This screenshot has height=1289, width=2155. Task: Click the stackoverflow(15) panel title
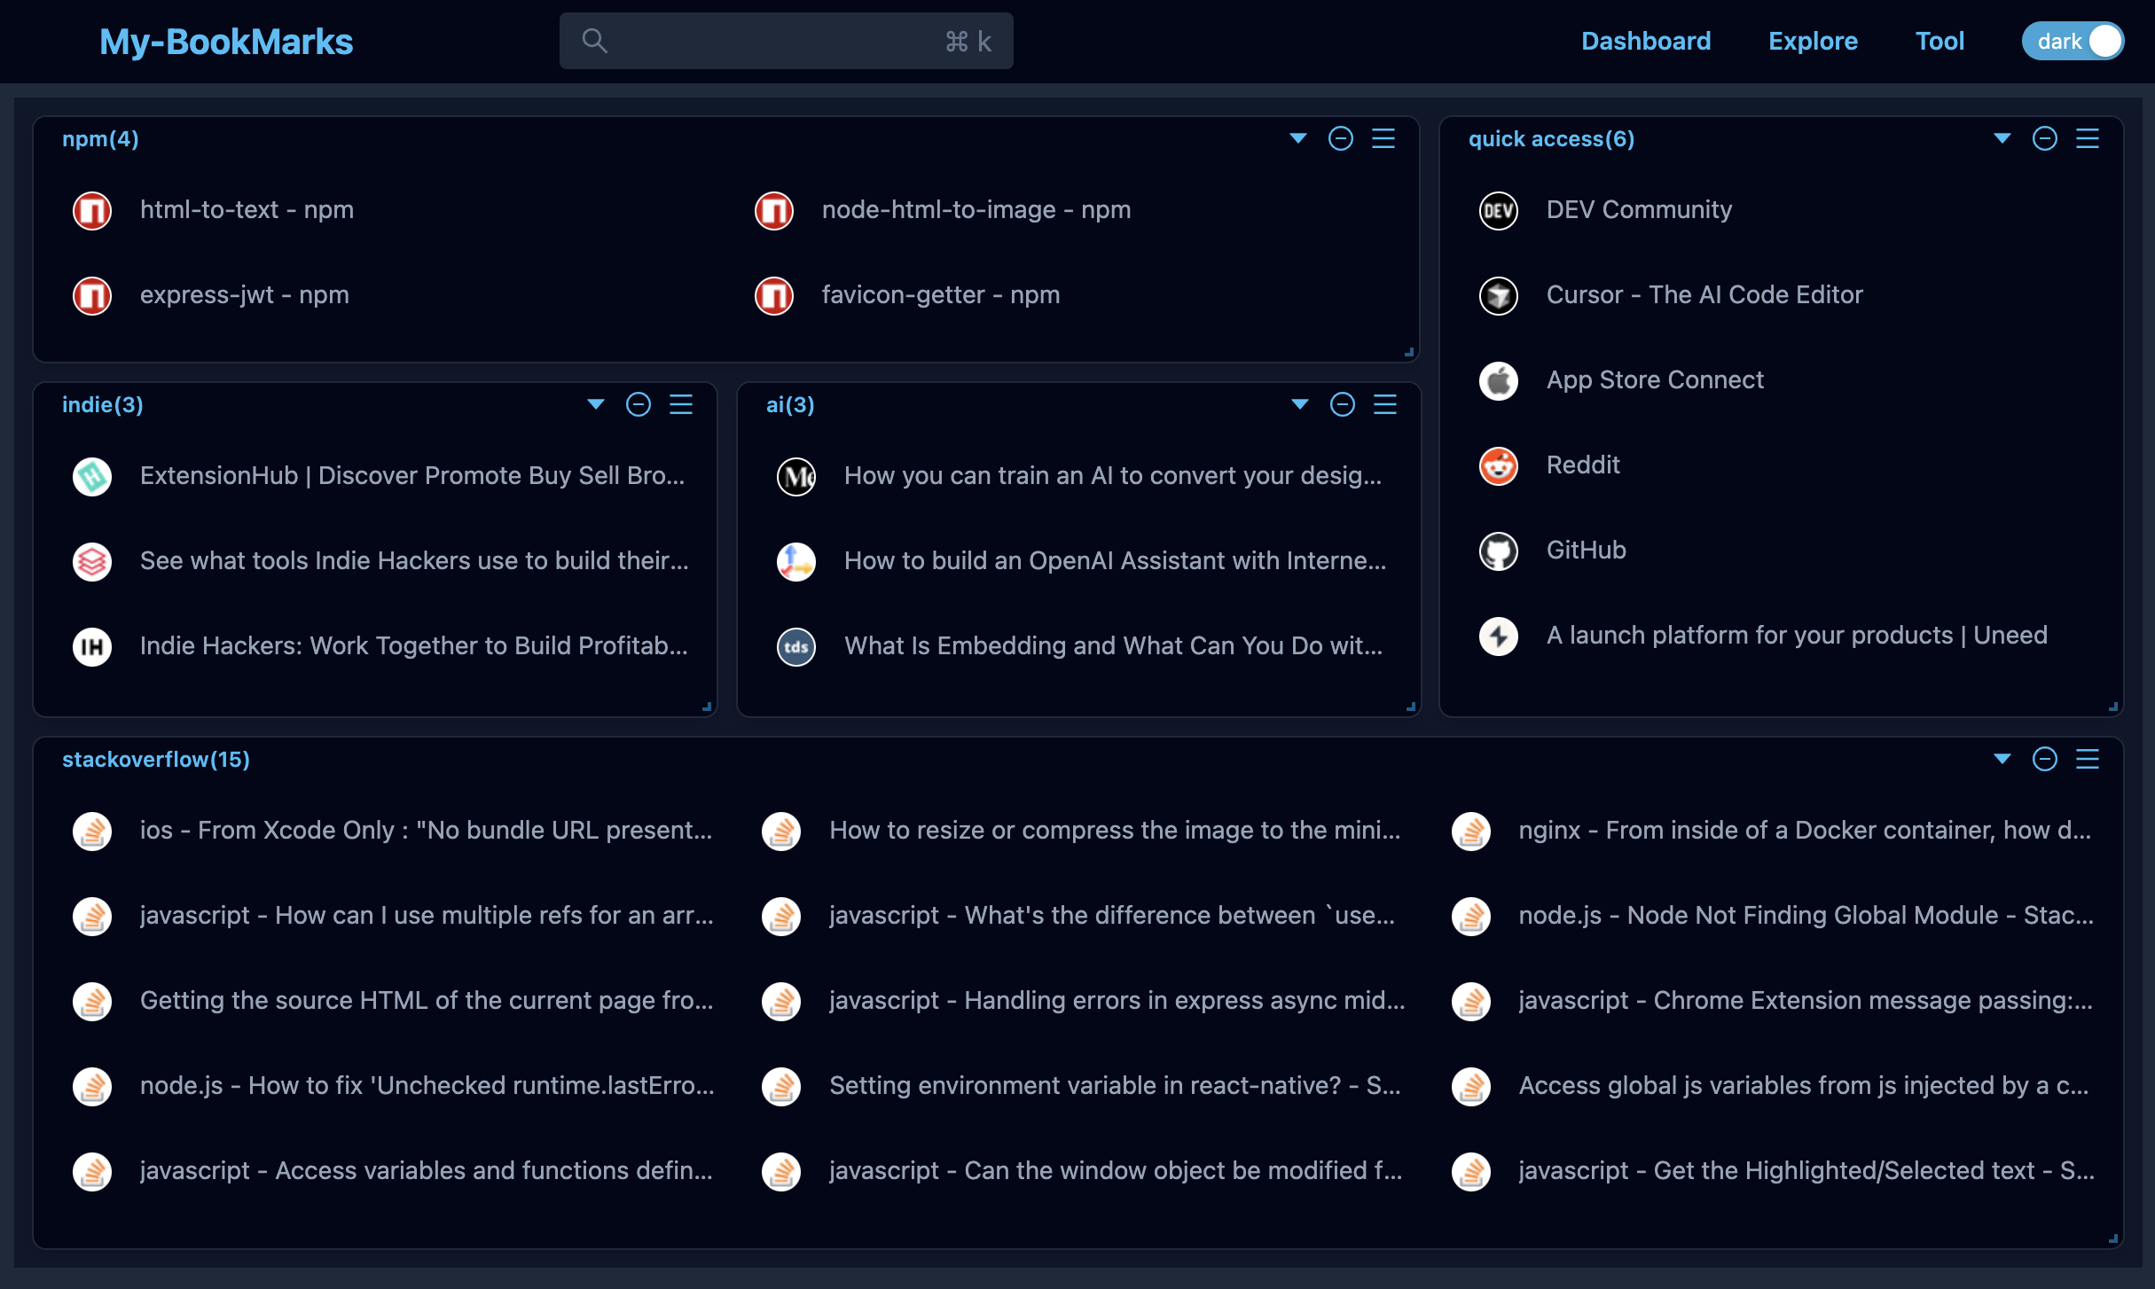tap(156, 760)
